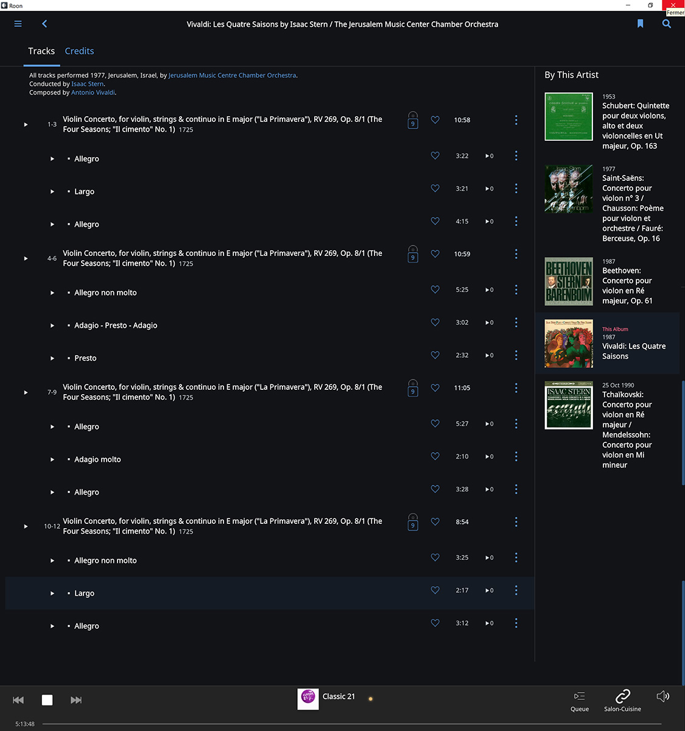
Task: Open the Saint-Saëns 1977 album cover
Action: click(x=569, y=189)
